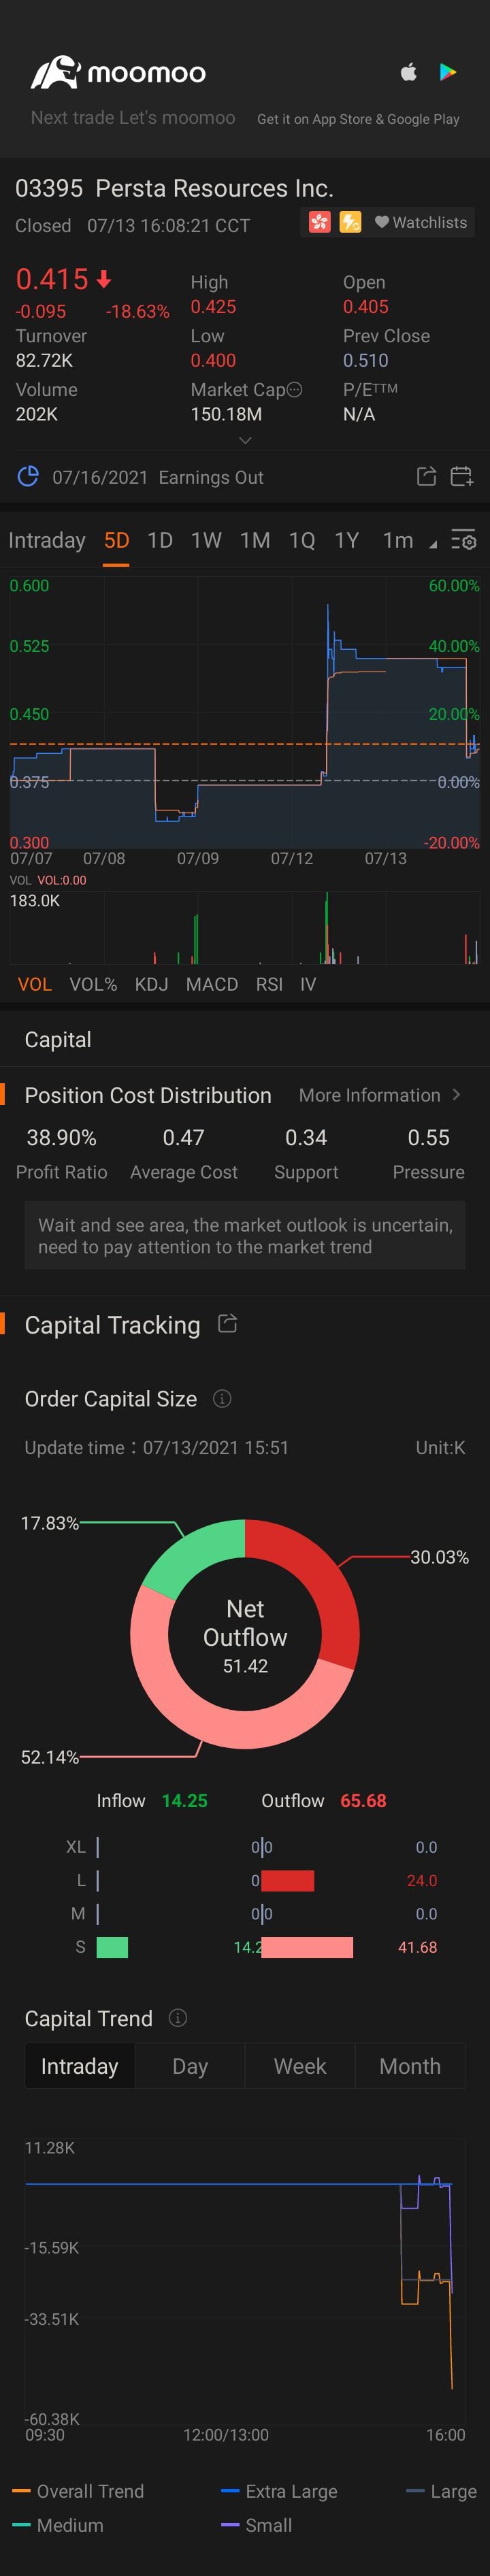Open the Hong Kong market flag icon
490x2576 pixels.
point(319,222)
